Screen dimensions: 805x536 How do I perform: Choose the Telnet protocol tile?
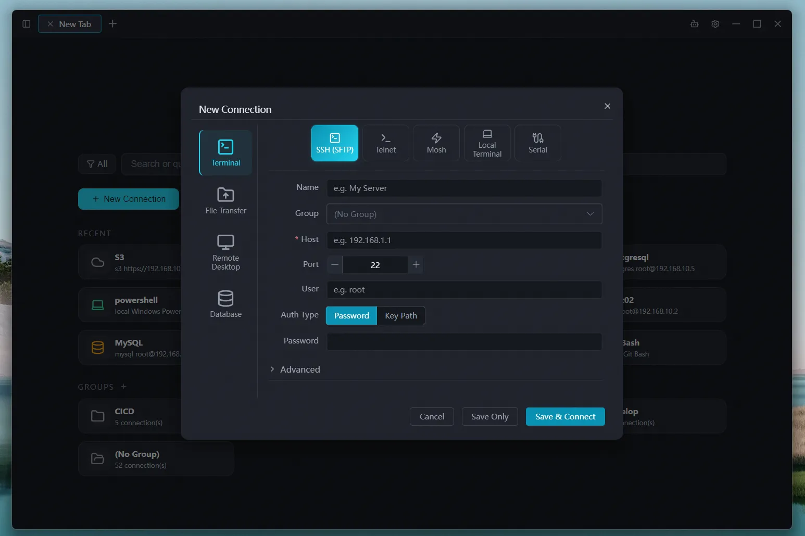(x=385, y=143)
